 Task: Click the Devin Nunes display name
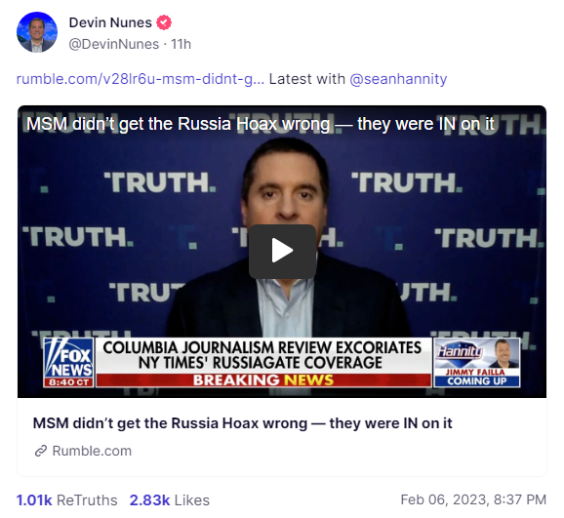coord(110,22)
